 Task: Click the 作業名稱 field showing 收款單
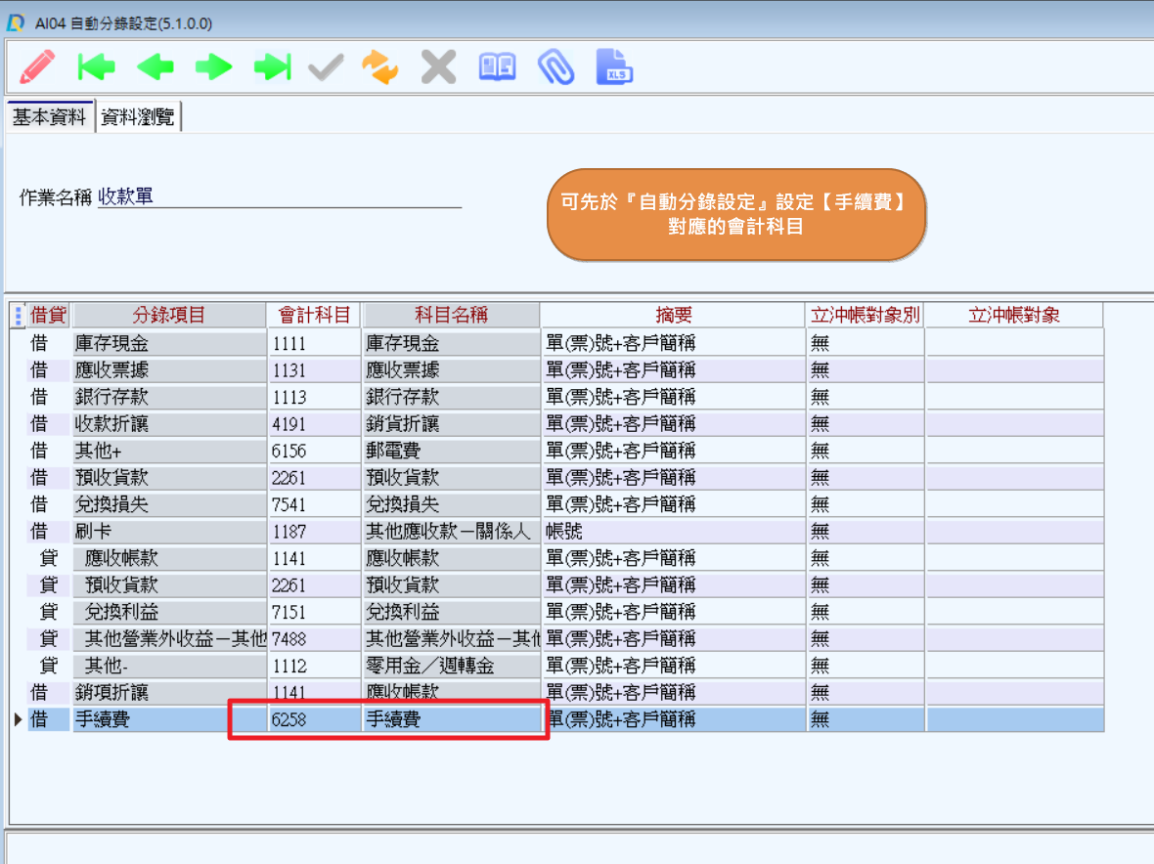(279, 196)
